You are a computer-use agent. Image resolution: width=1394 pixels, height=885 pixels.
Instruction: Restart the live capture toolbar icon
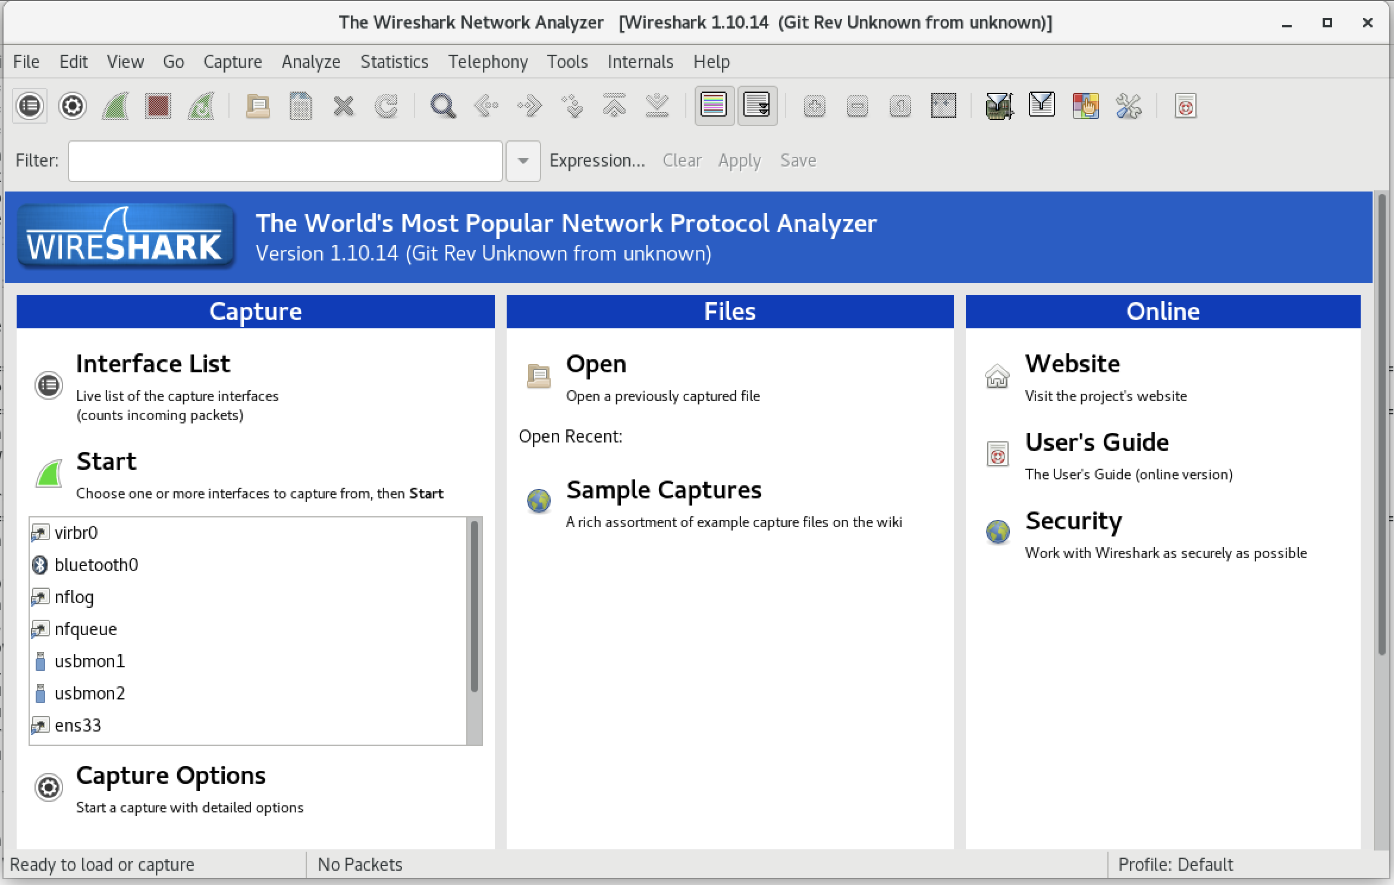[x=201, y=106]
